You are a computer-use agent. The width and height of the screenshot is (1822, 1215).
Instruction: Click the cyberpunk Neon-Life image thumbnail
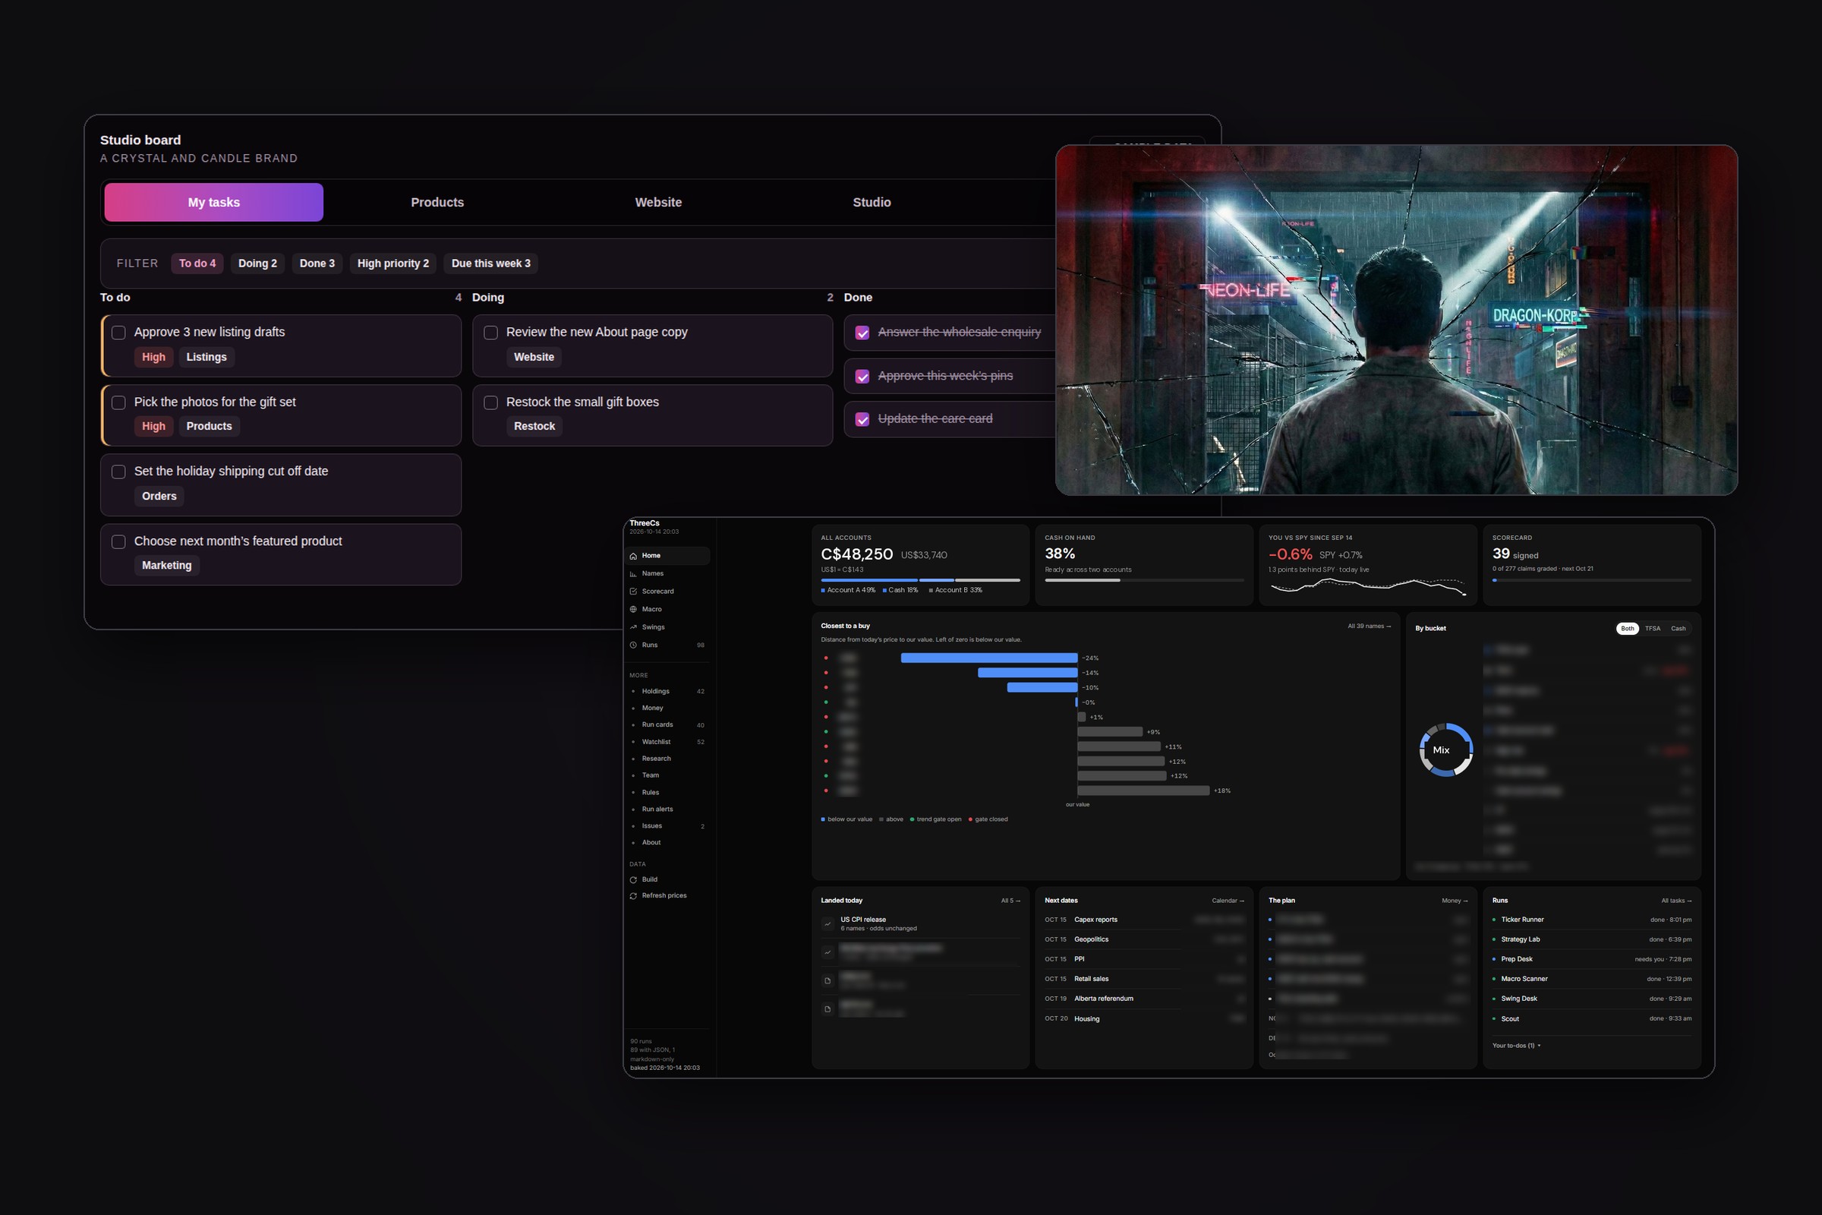(1396, 320)
